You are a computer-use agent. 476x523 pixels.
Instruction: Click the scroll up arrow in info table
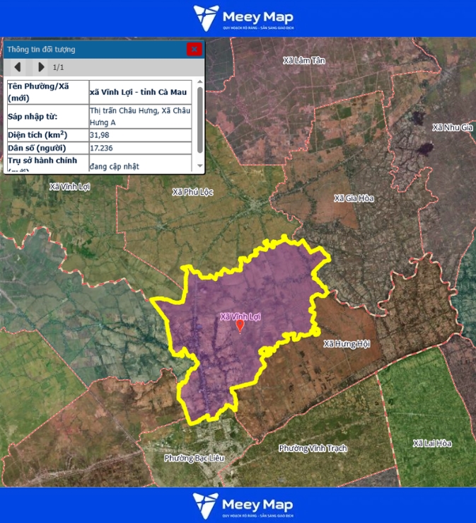[199, 84]
